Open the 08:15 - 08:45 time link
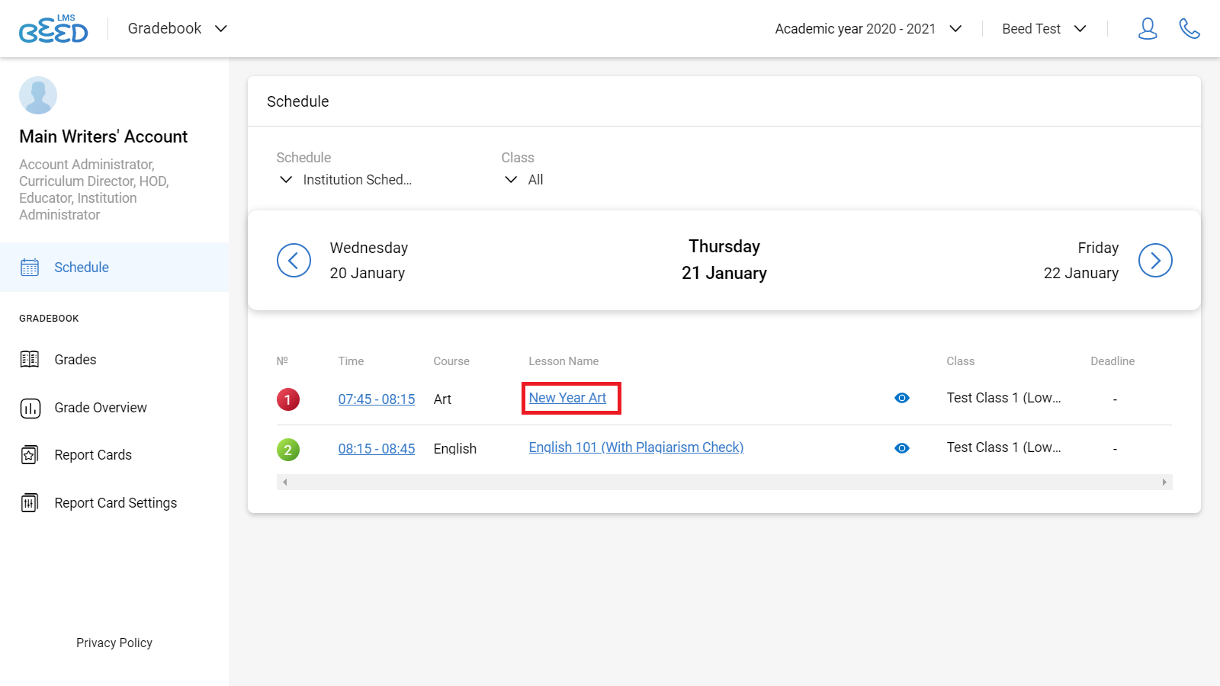The height and width of the screenshot is (686, 1220). tap(377, 449)
